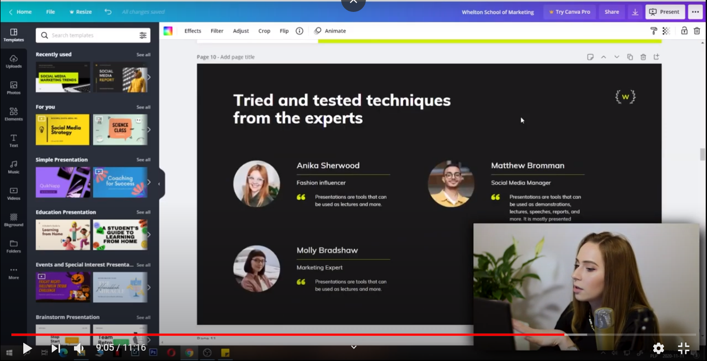See all Recently used templates
The image size is (707, 361).
143,55
